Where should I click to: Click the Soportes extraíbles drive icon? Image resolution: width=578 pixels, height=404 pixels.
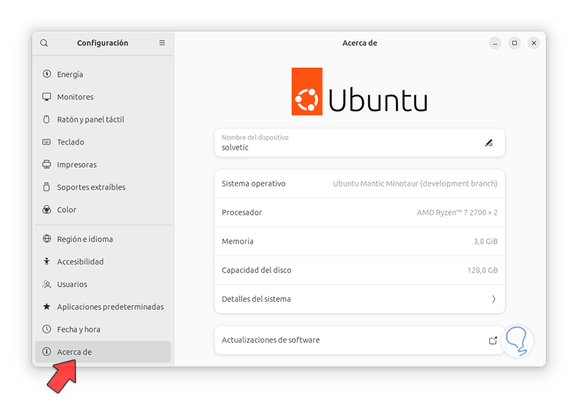(47, 188)
